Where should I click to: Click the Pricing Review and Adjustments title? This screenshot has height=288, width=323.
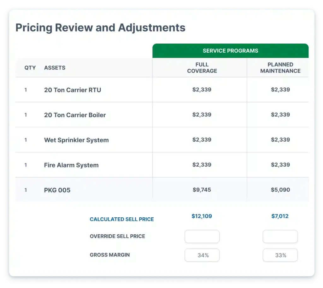point(100,28)
